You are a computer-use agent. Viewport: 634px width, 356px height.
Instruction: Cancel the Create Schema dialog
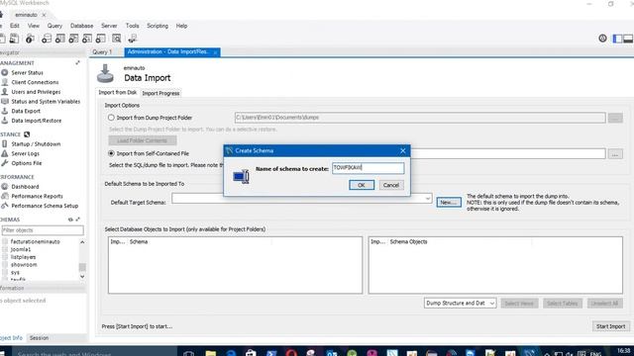(391, 185)
